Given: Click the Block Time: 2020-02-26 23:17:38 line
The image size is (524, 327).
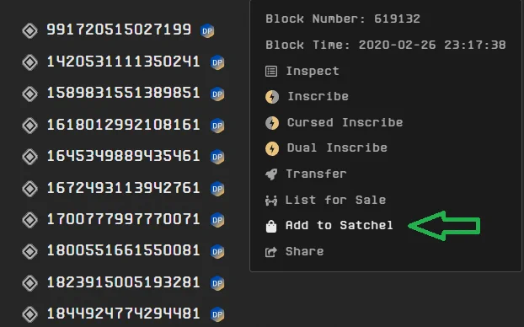Looking at the screenshot, I should 386,45.
